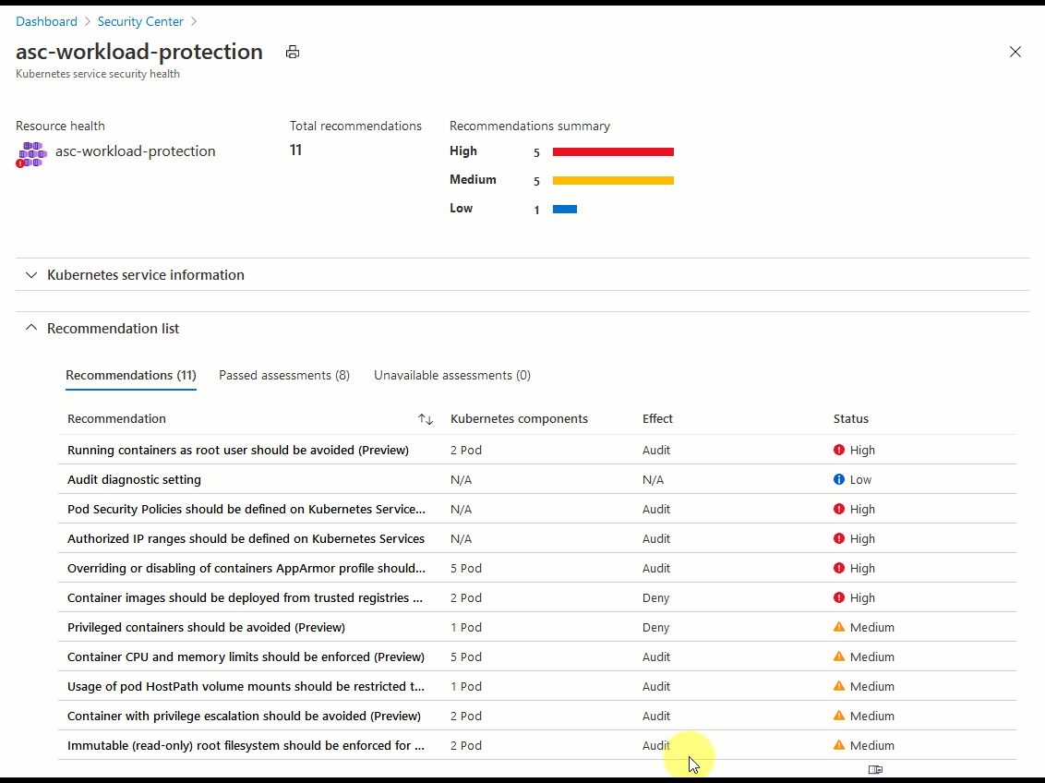Open the Unavailable assessments tab
The height and width of the screenshot is (783, 1045).
coord(451,375)
